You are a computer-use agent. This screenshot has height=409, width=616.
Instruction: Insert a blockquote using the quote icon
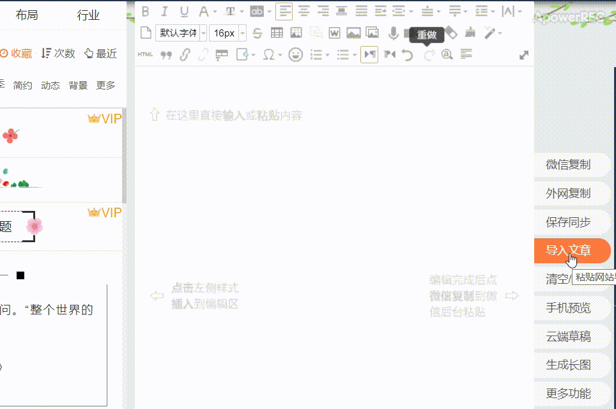166,55
